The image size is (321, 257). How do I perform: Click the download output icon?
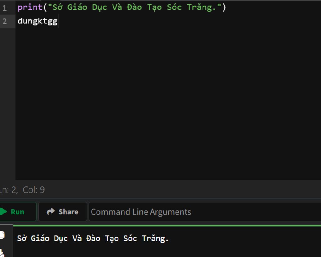[x=2, y=252]
